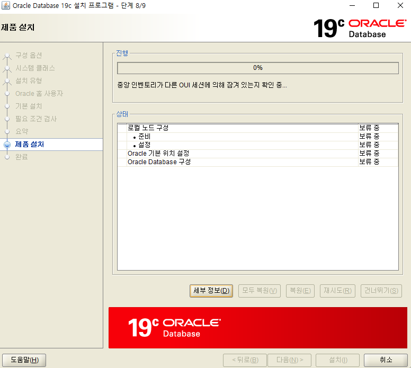Image resolution: width=411 pixels, height=368 pixels.
Task: Select 시스템 클래스 step in sidebar
Action: 35,68
